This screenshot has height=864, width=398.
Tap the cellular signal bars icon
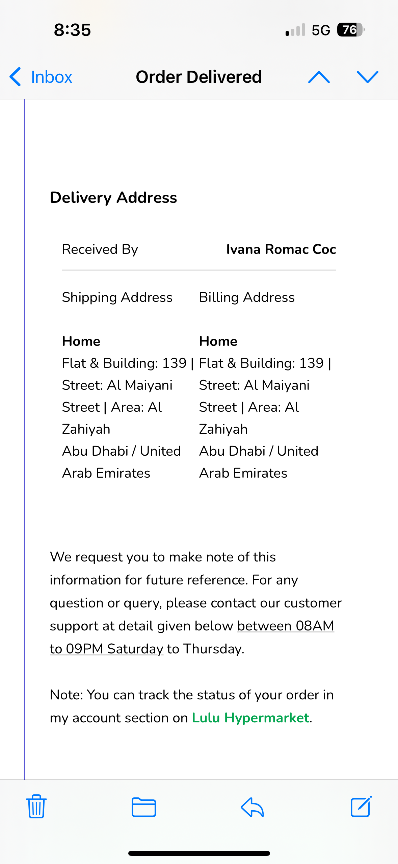295,30
